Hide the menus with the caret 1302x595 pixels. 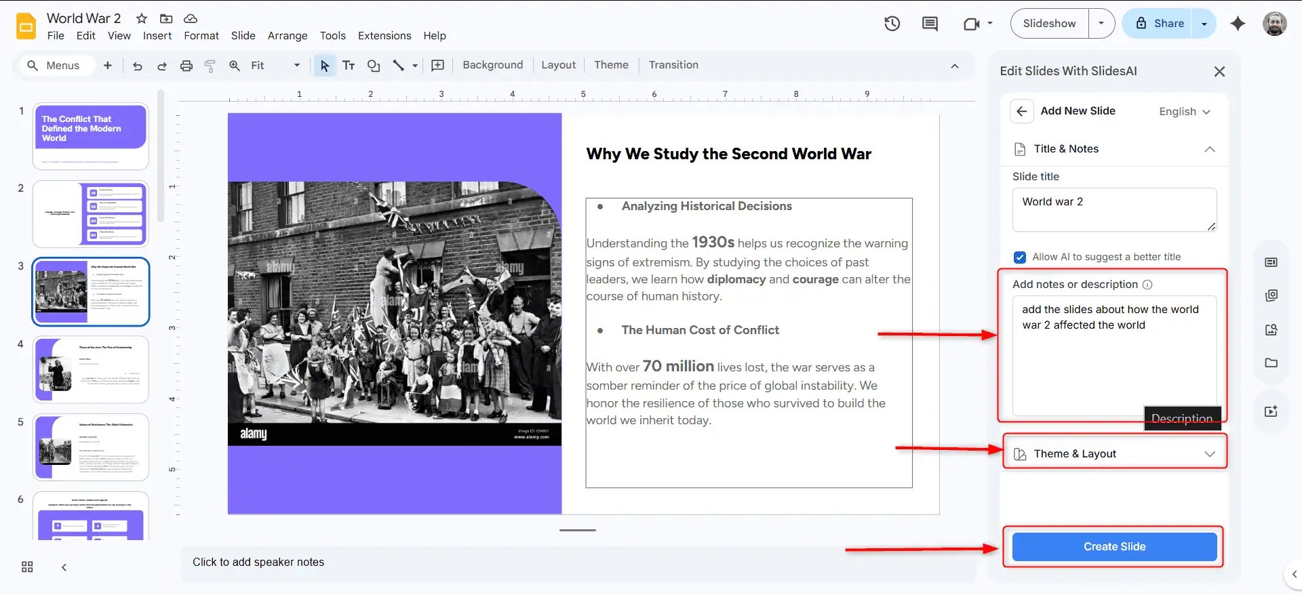point(955,66)
